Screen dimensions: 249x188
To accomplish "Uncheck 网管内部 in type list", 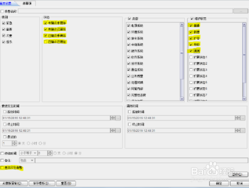I will [x=129, y=89].
